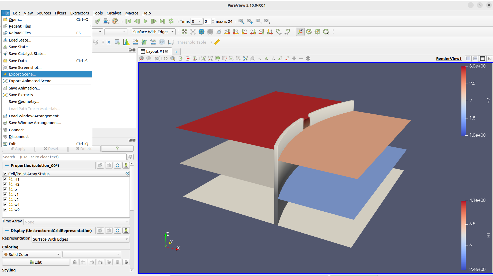The image size is (493, 276).
Task: Step to previous animation frame
Action: pos(137,21)
